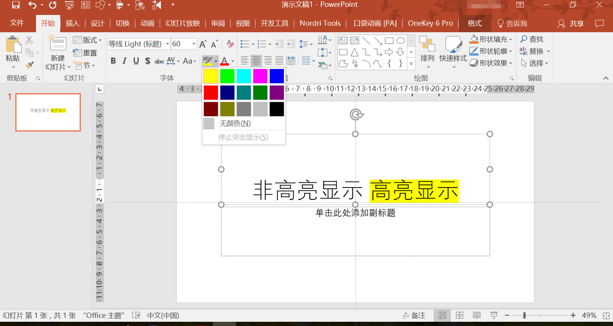This screenshot has height=326, width=613.
Task: Click the text highlight color pen icon
Action: [x=207, y=61]
